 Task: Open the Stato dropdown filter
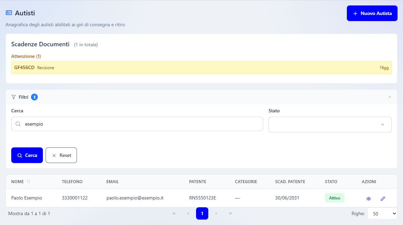pos(330,125)
